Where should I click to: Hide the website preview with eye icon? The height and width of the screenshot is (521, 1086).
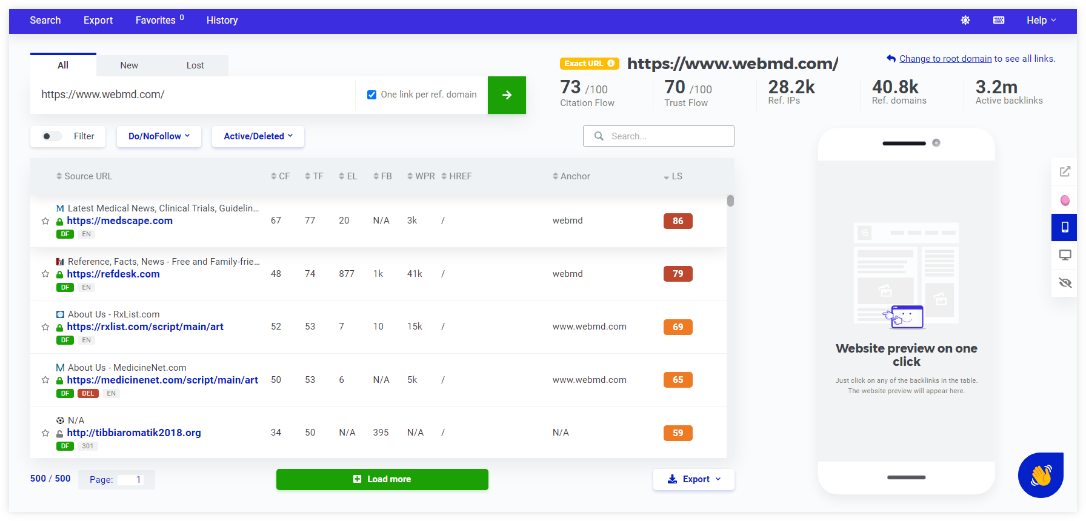(1065, 283)
